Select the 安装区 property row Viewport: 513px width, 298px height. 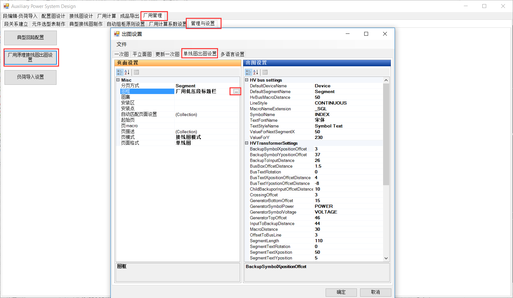(180, 103)
